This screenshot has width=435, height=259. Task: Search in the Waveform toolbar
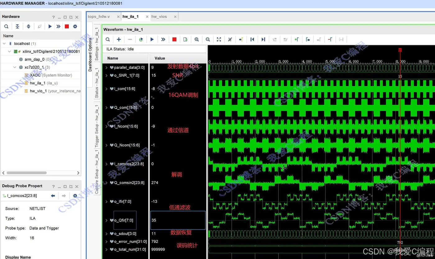(x=108, y=39)
